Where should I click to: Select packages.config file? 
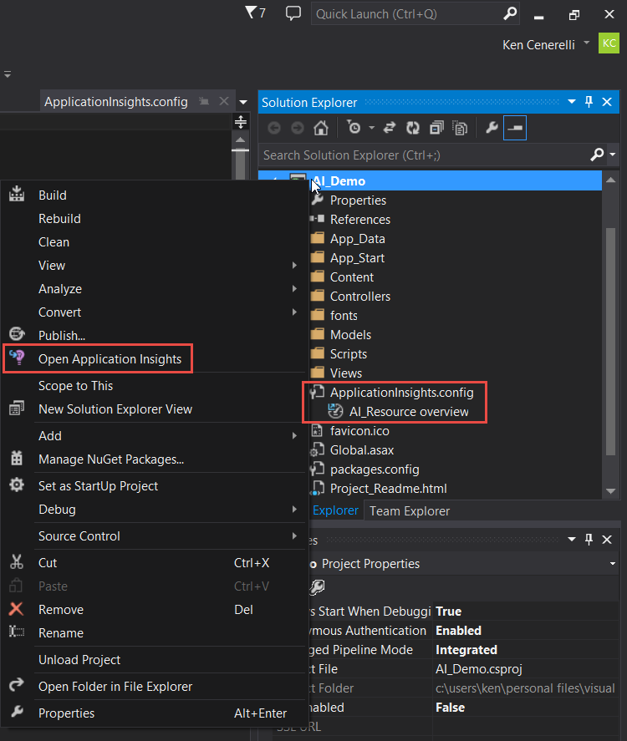[x=375, y=469]
